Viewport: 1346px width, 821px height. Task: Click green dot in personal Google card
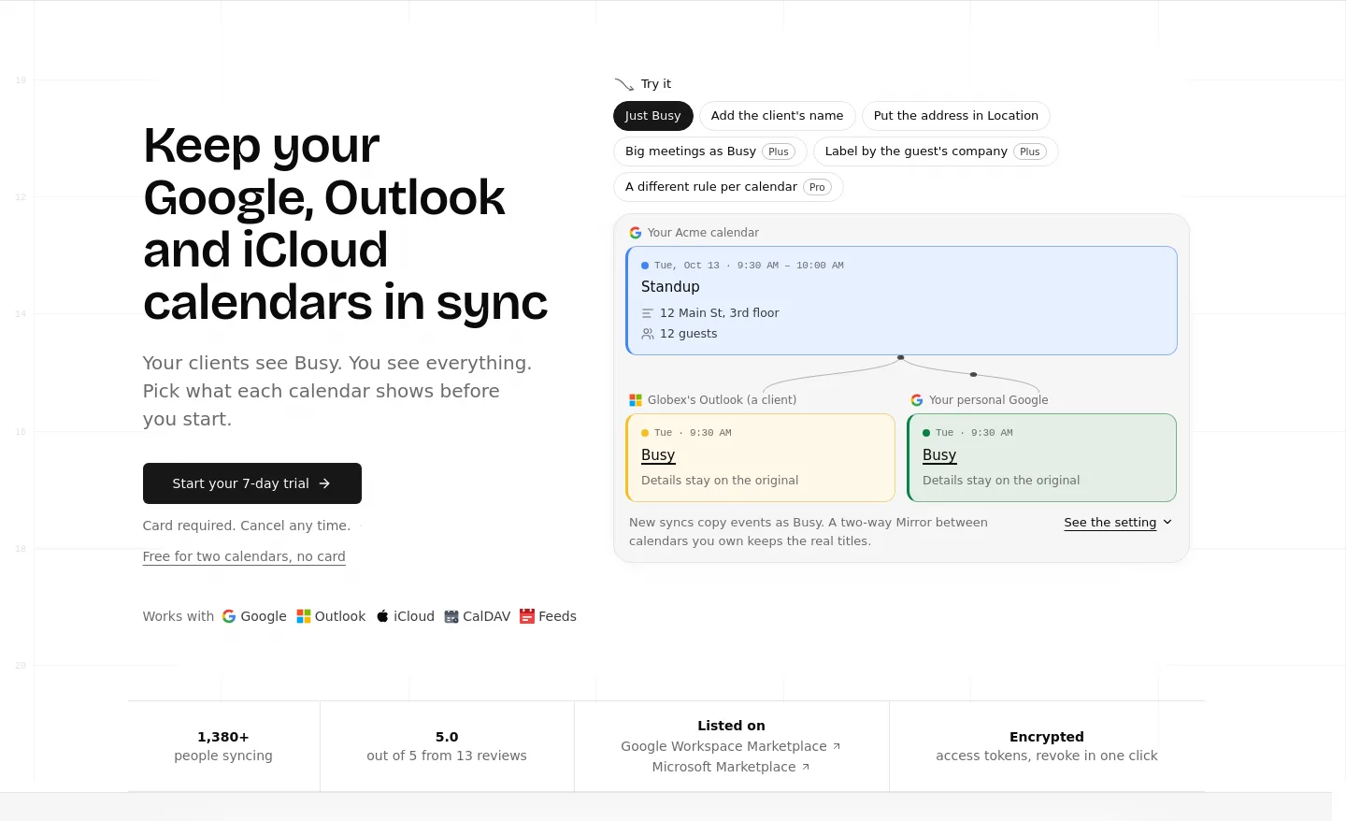pos(926,433)
